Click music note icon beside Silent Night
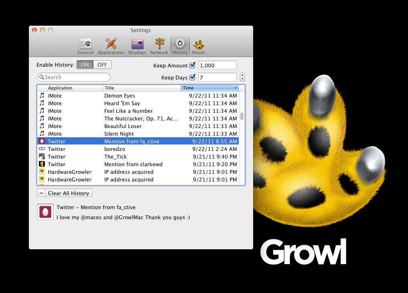The width and height of the screenshot is (408, 293). (42, 134)
